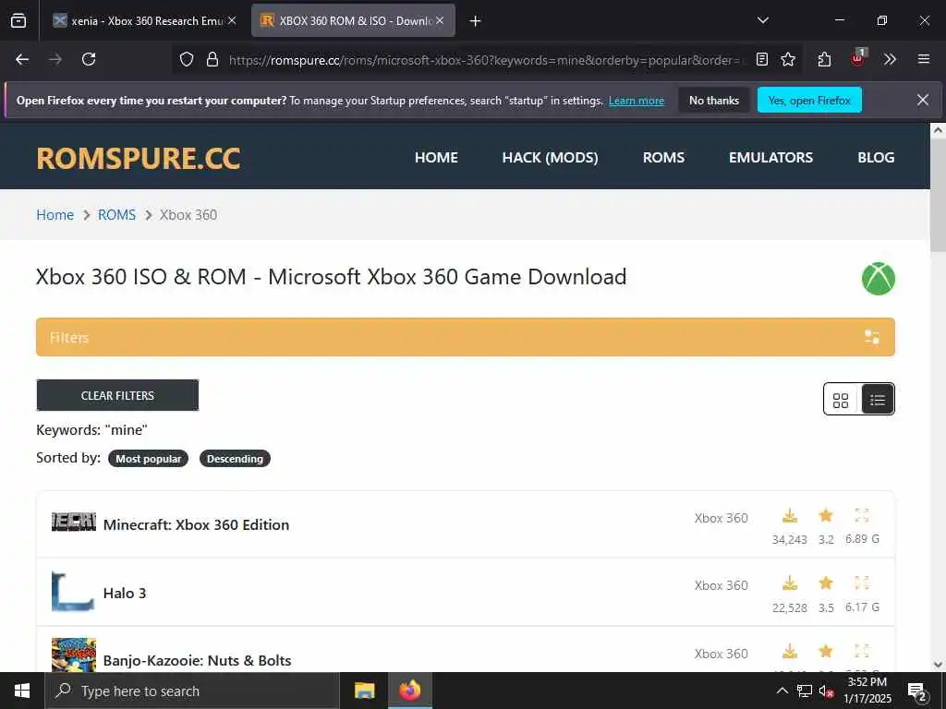
Task: Click the download icon in Banjo-Kazooie row
Action: click(790, 651)
